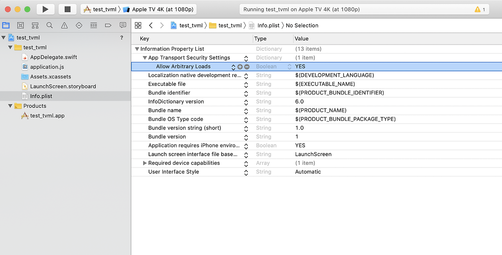502x255 pixels.
Task: Select test_tvml.app product
Action: point(47,116)
